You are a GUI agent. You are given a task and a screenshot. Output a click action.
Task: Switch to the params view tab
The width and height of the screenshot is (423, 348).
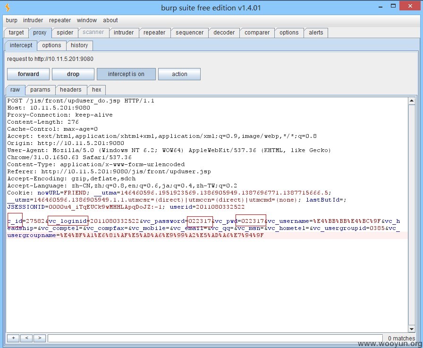(x=40, y=90)
